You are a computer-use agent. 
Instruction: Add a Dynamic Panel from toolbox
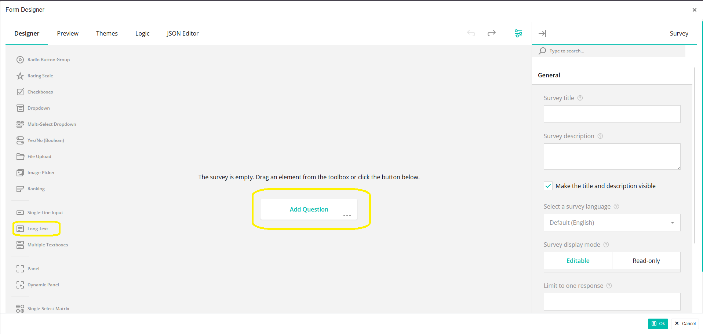pyautogui.click(x=43, y=285)
